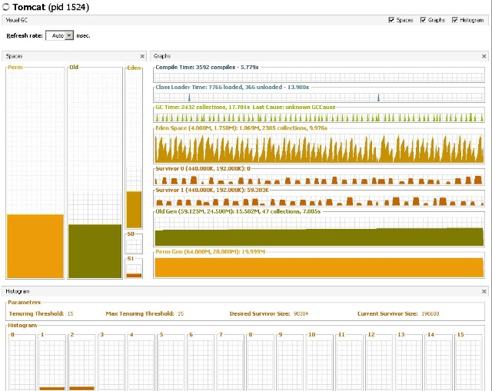Click the GC Time graph
The width and height of the screenshot is (492, 391).
click(319, 117)
